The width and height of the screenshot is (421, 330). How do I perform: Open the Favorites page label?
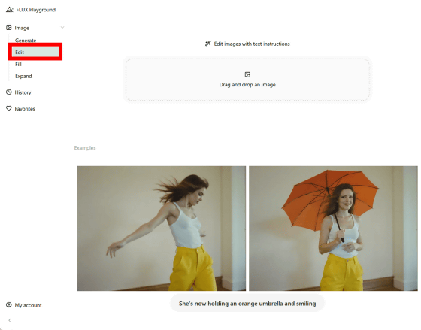(25, 109)
